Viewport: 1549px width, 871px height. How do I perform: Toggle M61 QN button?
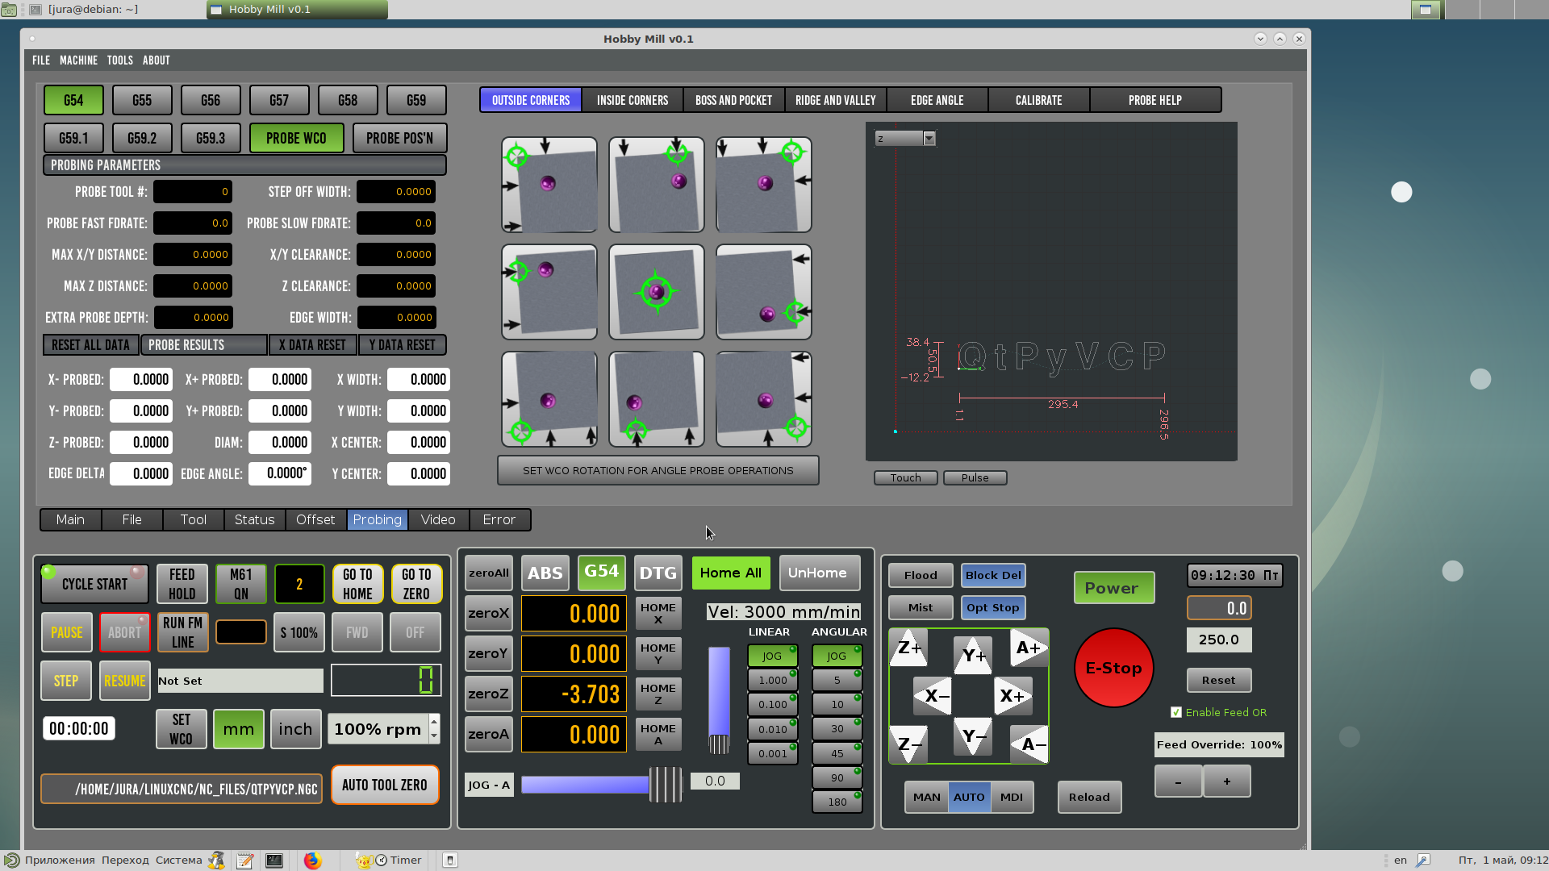pyautogui.click(x=241, y=584)
